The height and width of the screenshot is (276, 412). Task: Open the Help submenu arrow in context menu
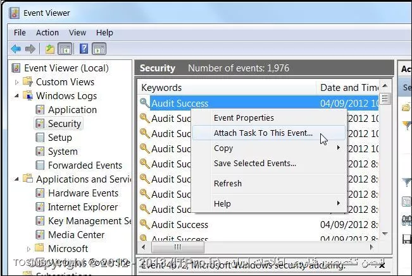click(339, 203)
